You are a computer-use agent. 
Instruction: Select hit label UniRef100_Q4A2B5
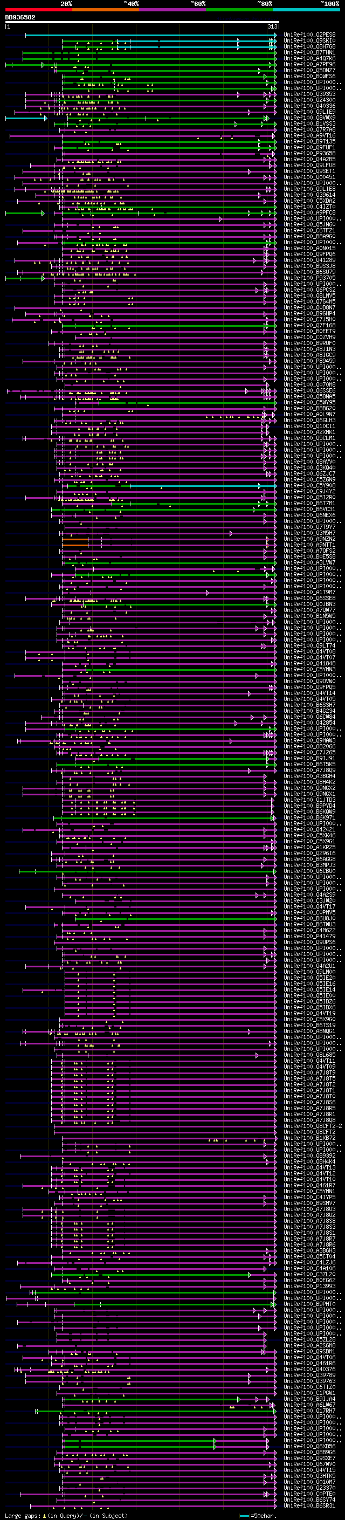pyautogui.click(x=309, y=159)
